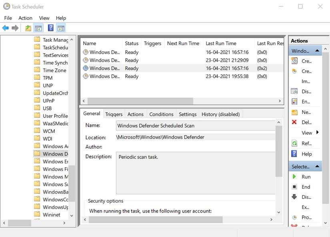Collapse the Windo... actions section
Viewport: 330px width, 237px height.
pyautogui.click(x=317, y=51)
